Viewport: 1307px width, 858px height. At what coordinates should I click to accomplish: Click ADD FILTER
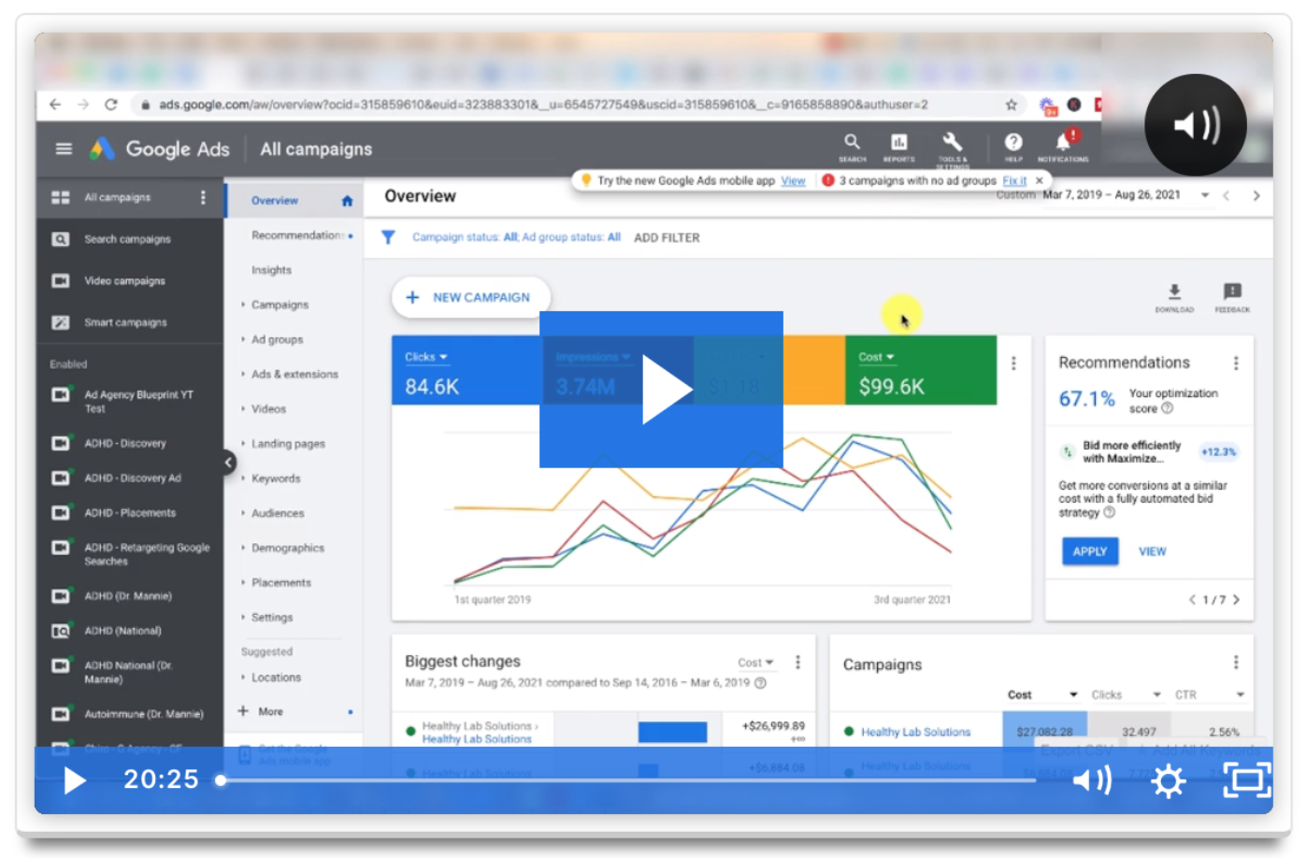tap(667, 237)
